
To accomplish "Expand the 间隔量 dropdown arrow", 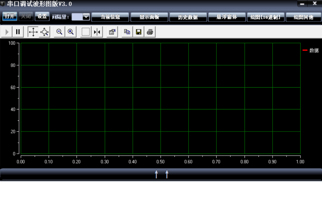I will point(86,17).
